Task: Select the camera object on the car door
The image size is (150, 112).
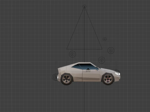Action: click(x=88, y=70)
